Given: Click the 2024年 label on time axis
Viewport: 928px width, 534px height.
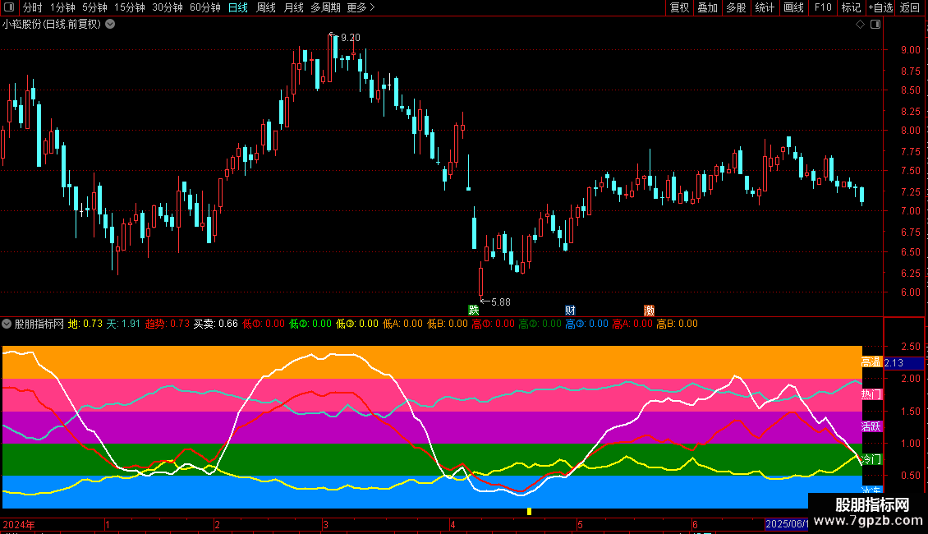Looking at the screenshot, I should 19,524.
